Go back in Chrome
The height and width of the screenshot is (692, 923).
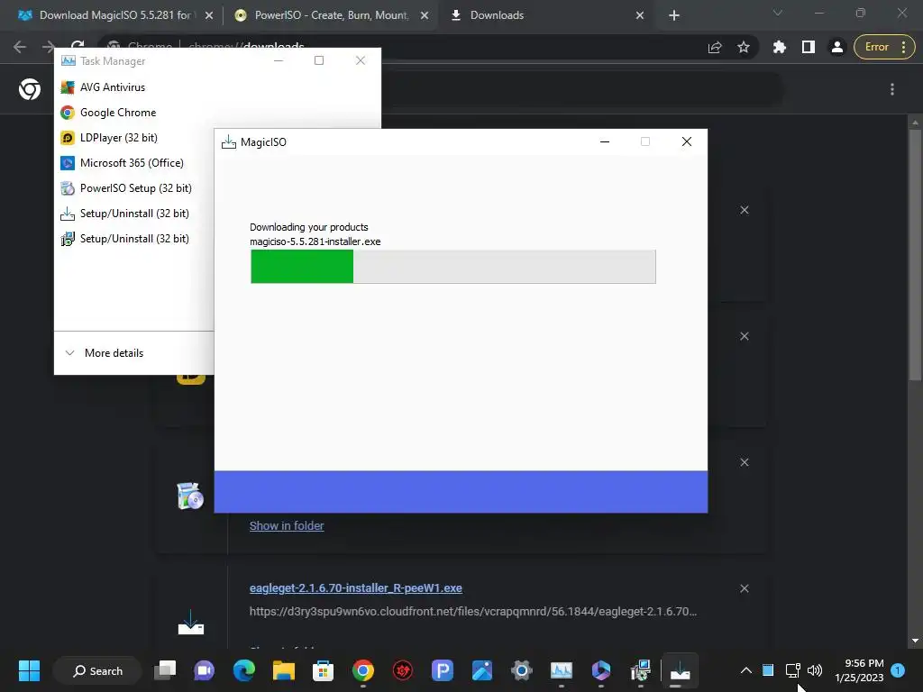point(20,47)
